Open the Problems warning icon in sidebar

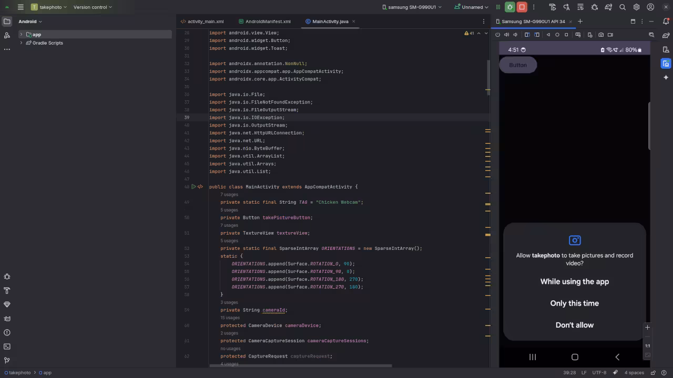(7, 332)
